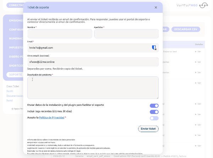
Task: Close the Ticket de soporte dialog
Action: (156, 7)
